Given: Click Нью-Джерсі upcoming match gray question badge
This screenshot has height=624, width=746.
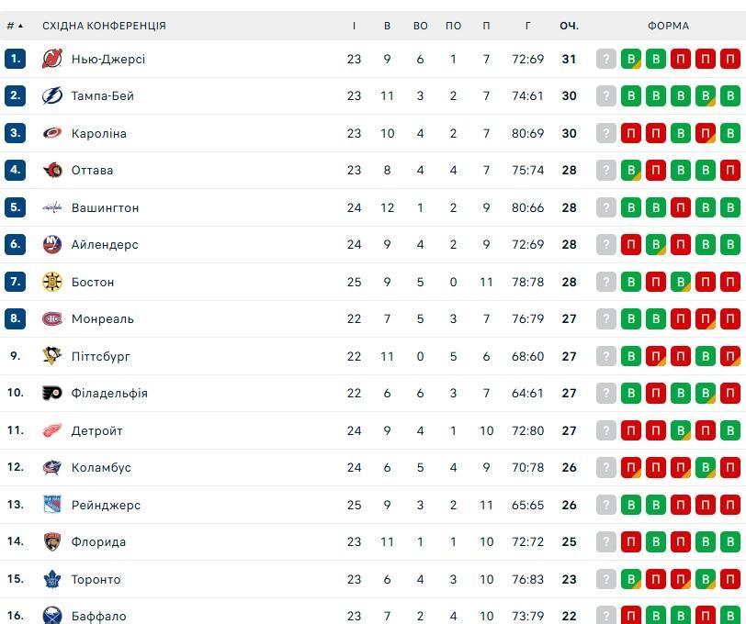Looking at the screenshot, I should point(605,60).
